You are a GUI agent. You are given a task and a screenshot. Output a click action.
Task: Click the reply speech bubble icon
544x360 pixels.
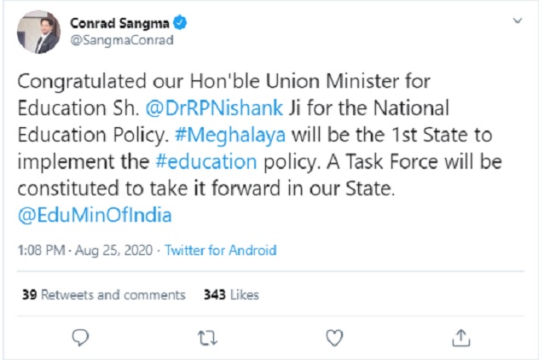coord(81,338)
